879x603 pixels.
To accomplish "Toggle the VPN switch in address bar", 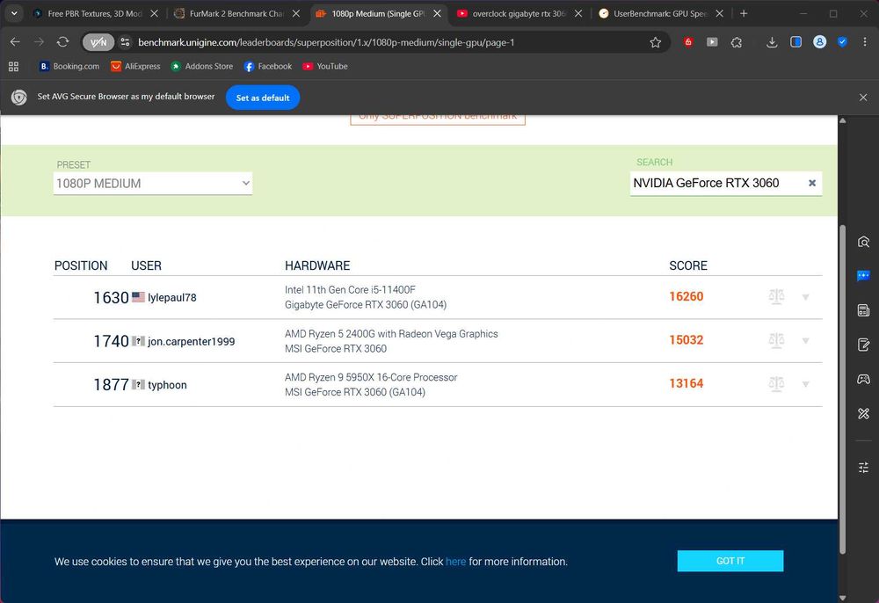I will tap(98, 42).
